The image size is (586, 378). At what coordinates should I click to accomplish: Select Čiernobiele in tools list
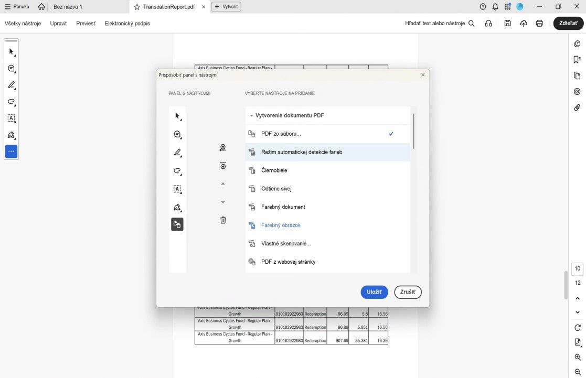click(x=328, y=170)
